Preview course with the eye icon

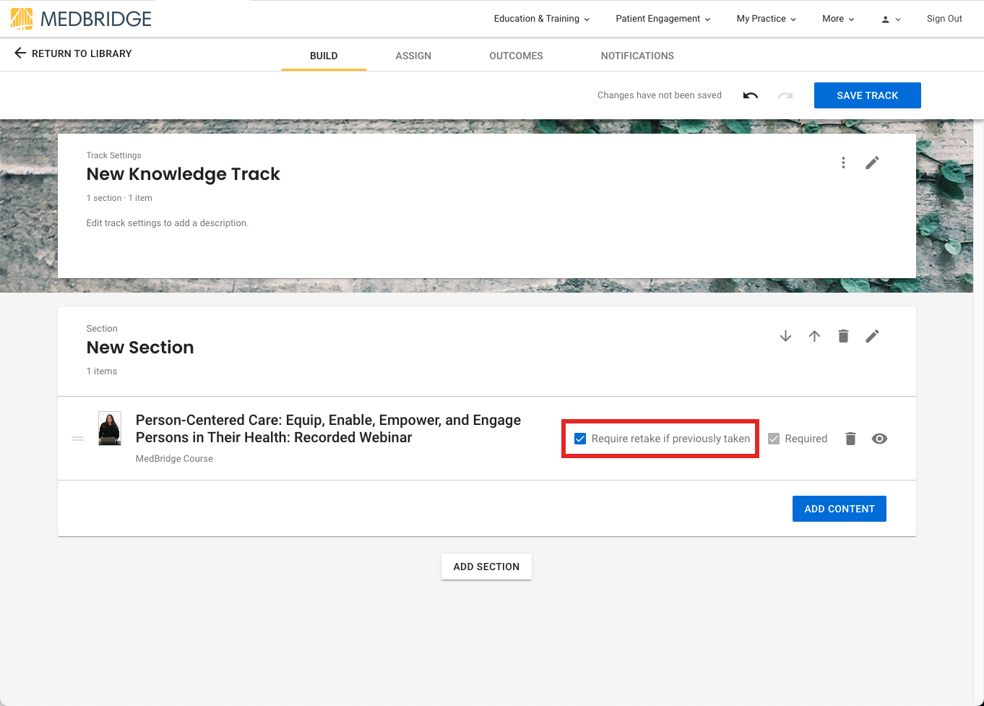coord(879,439)
